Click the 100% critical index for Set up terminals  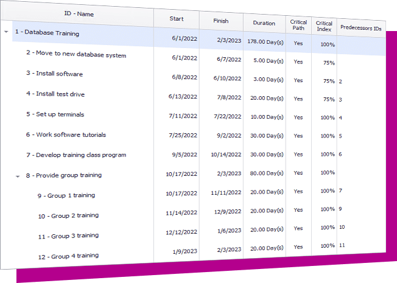[328, 117]
